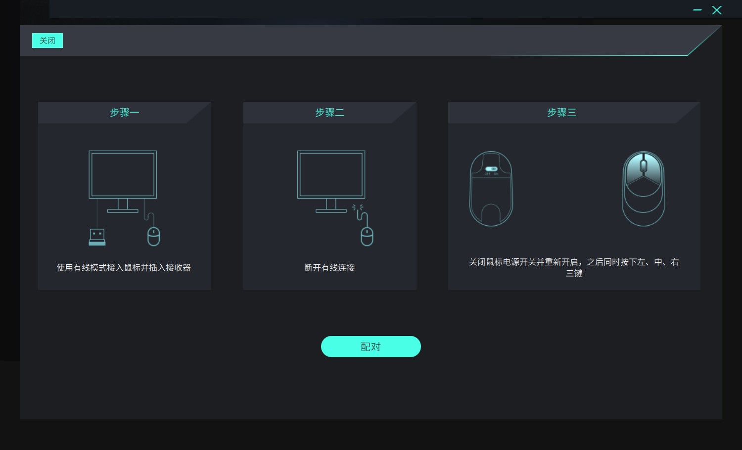This screenshot has width=742, height=450.
Task: Click the 配对 pairing button
Action: point(371,346)
